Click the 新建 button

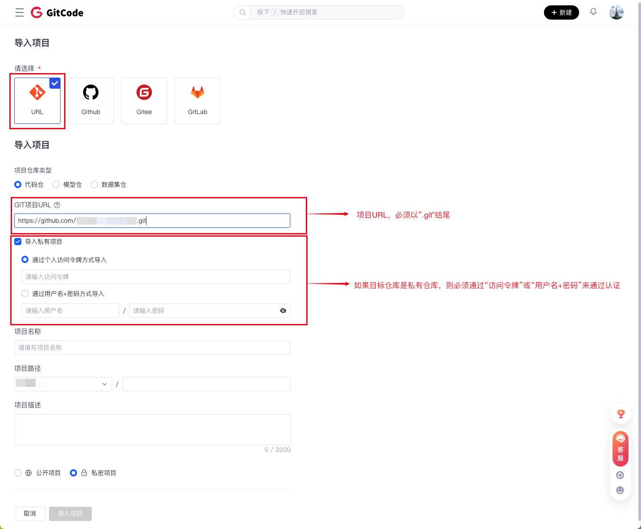tap(561, 12)
